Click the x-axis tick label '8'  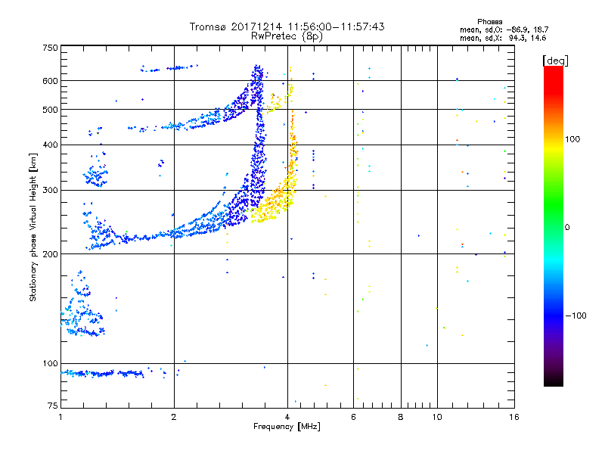401,417
